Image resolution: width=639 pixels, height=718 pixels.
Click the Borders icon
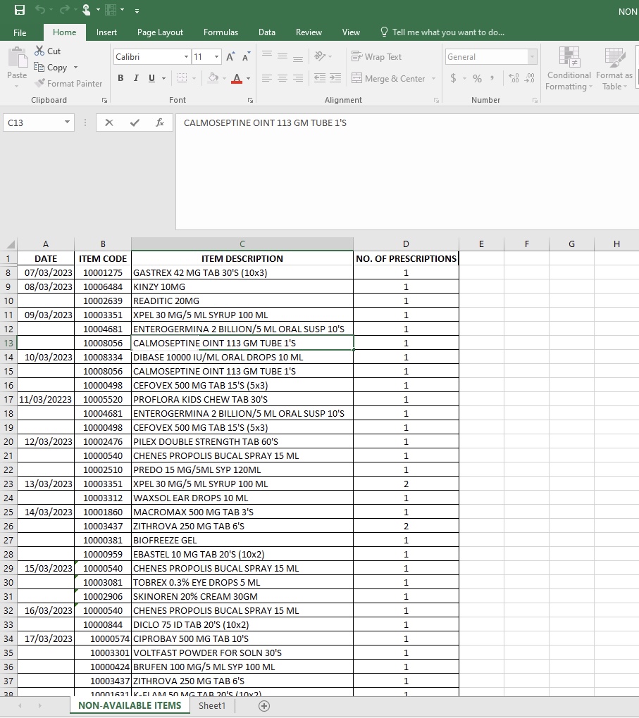pos(182,78)
